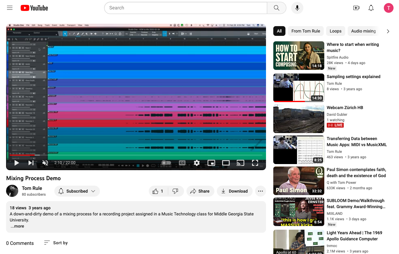Dislike the video thumbs down
The width and height of the screenshot is (399, 254).
[x=176, y=191]
